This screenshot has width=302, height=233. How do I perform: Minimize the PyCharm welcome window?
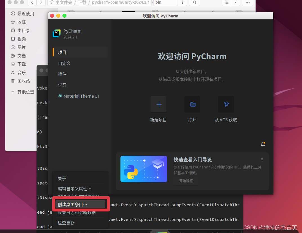[x=58, y=16]
